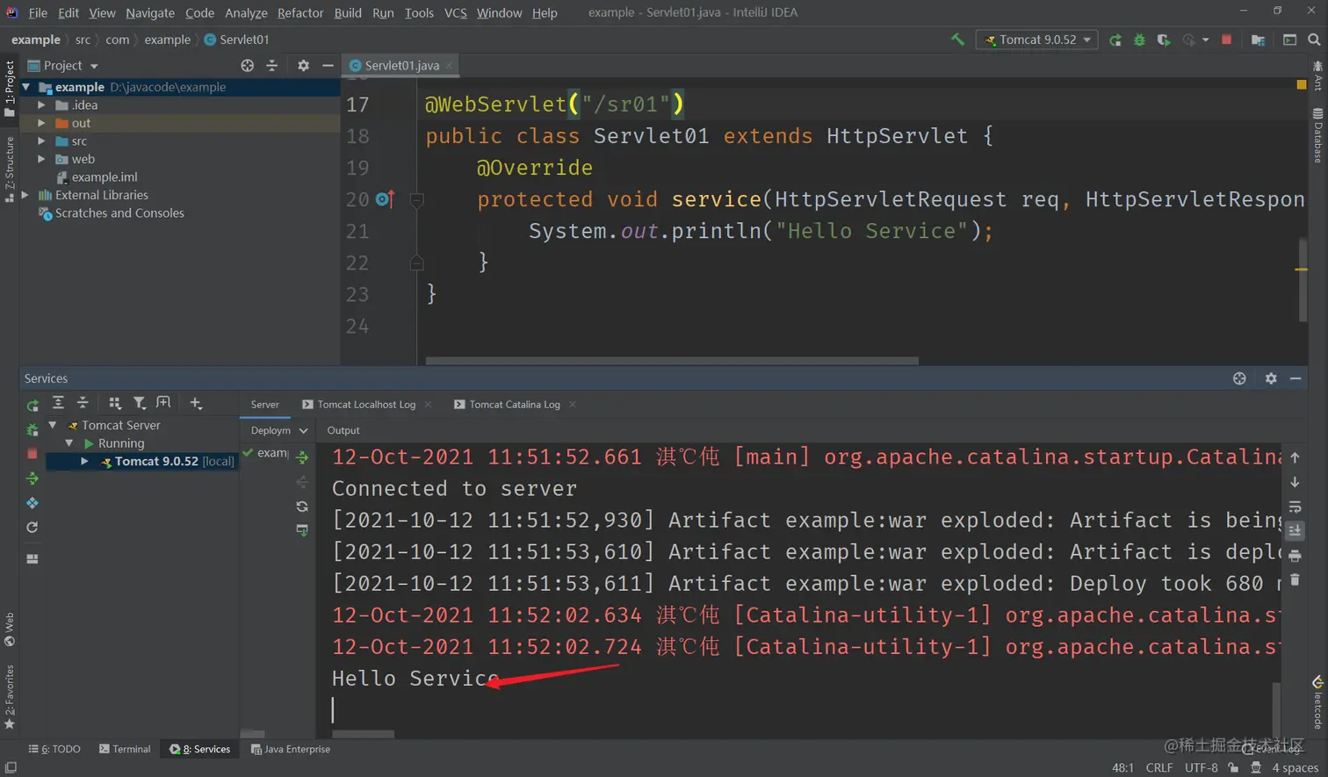Open Services filter options
The width and height of the screenshot is (1328, 777).
pyautogui.click(x=139, y=403)
